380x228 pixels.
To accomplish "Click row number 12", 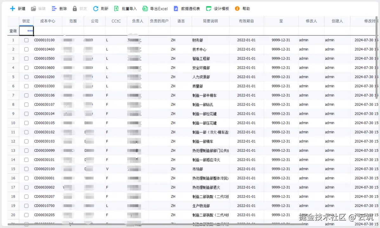I will [x=13, y=141].
